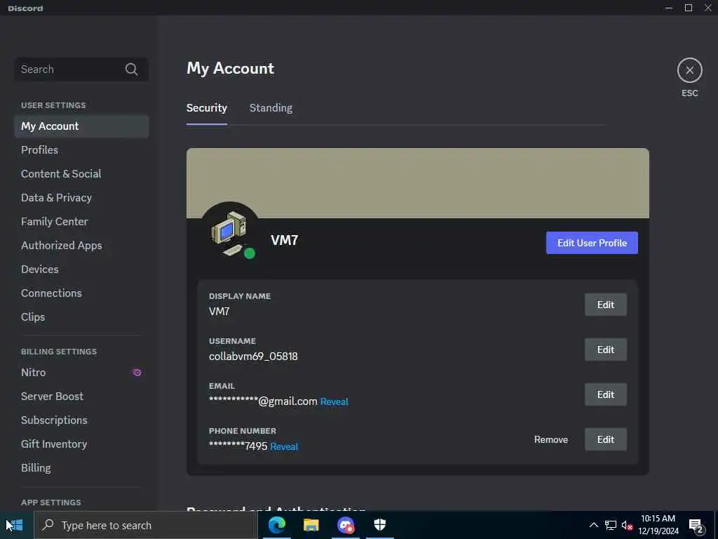The height and width of the screenshot is (539, 718).
Task: Edit the email address
Action: point(605,394)
